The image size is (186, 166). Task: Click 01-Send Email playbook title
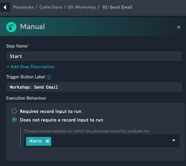tap(117, 7)
